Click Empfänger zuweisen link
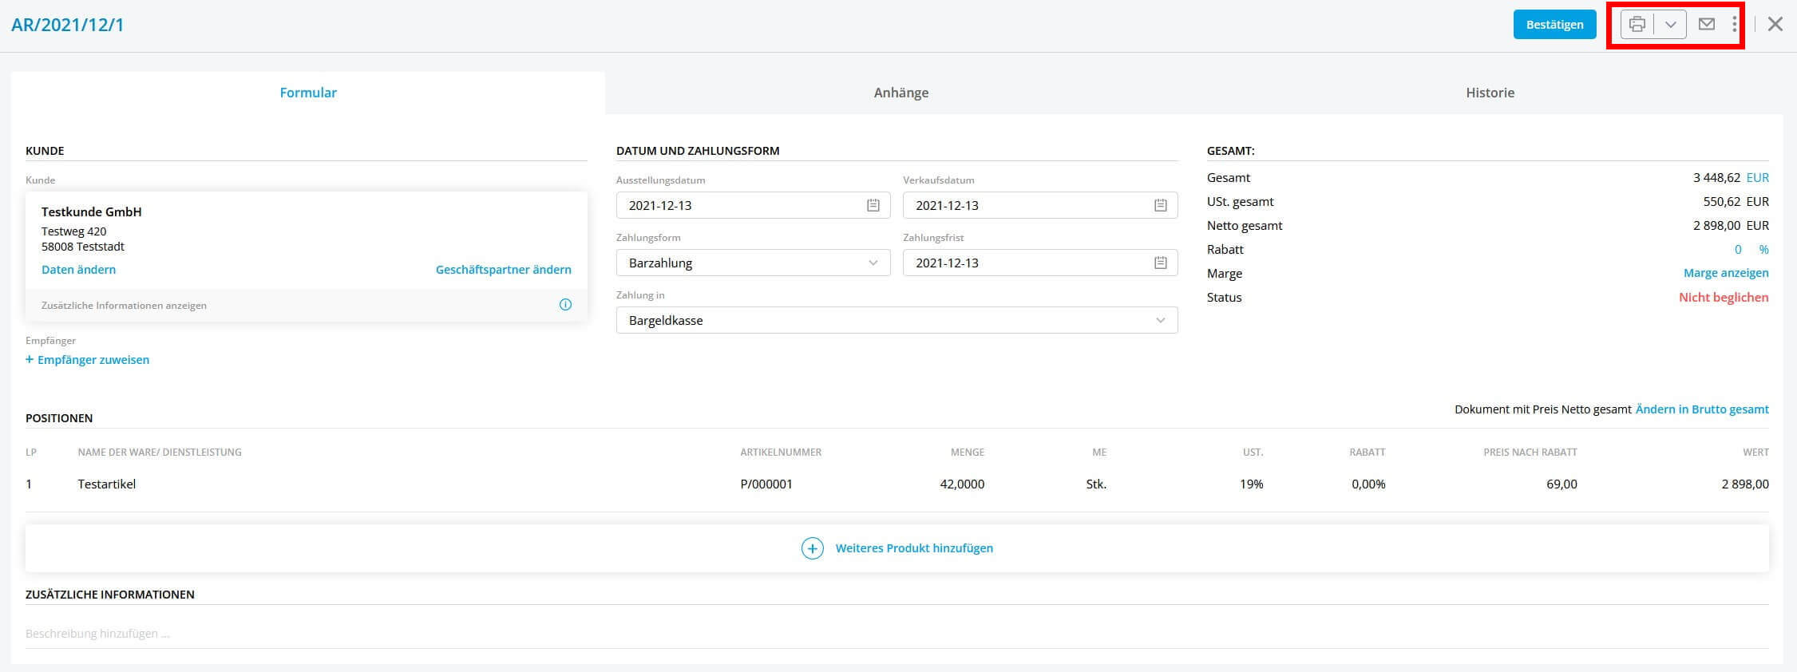Viewport: 1797px width, 672px height. (88, 360)
